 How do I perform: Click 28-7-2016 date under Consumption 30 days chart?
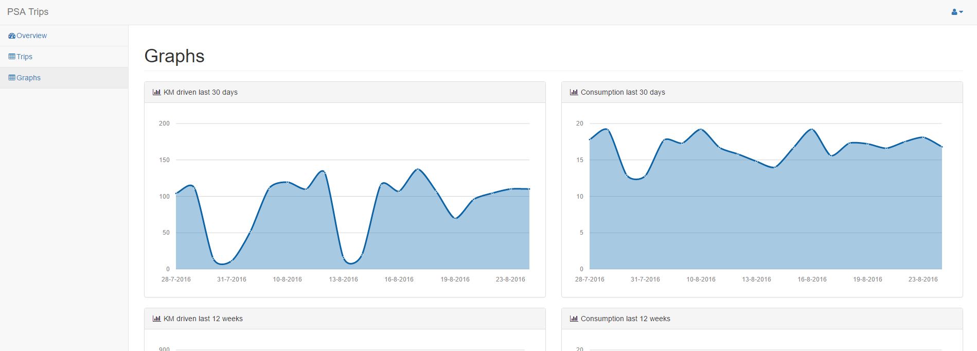590,279
